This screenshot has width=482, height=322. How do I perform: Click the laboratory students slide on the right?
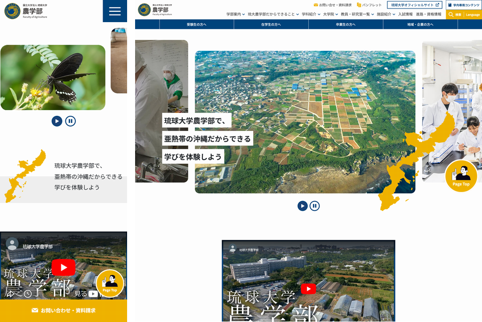pos(452,111)
